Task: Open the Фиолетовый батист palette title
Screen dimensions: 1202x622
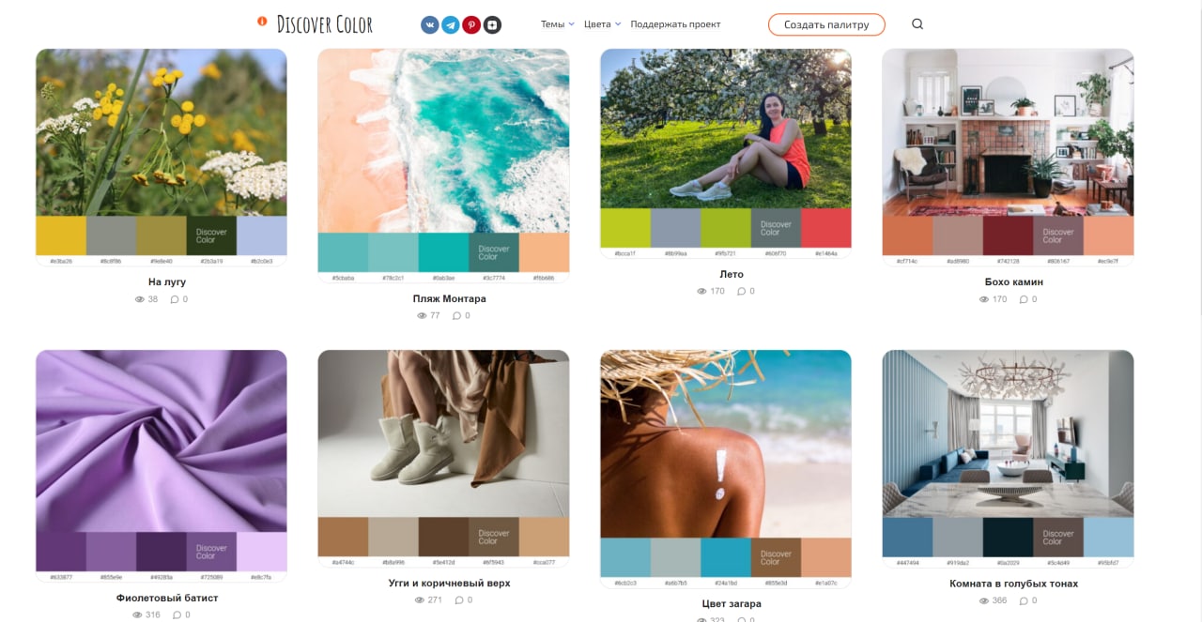Action: [x=167, y=598]
